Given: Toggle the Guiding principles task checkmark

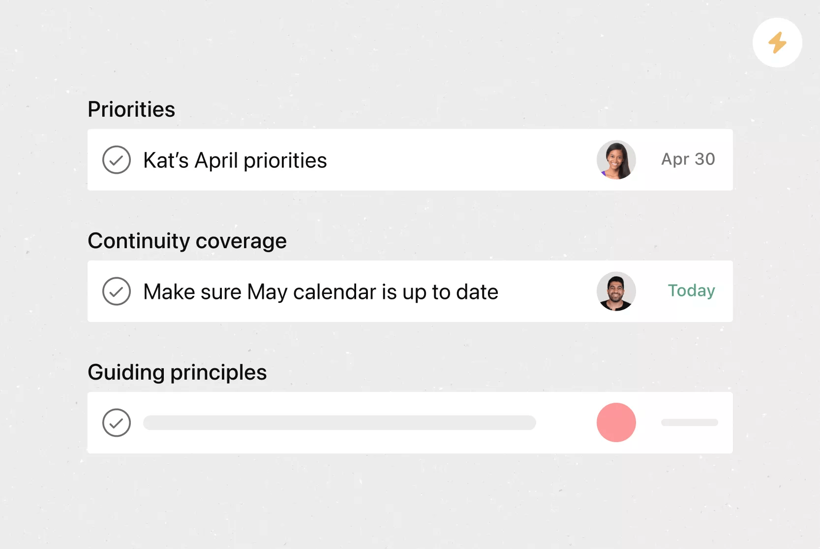Looking at the screenshot, I should 117,423.
